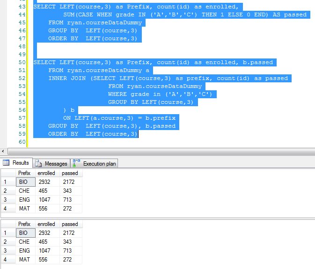Image resolution: width=315 pixels, height=269 pixels.
Task: Select row header 3 in first result grid
Action: point(8,200)
